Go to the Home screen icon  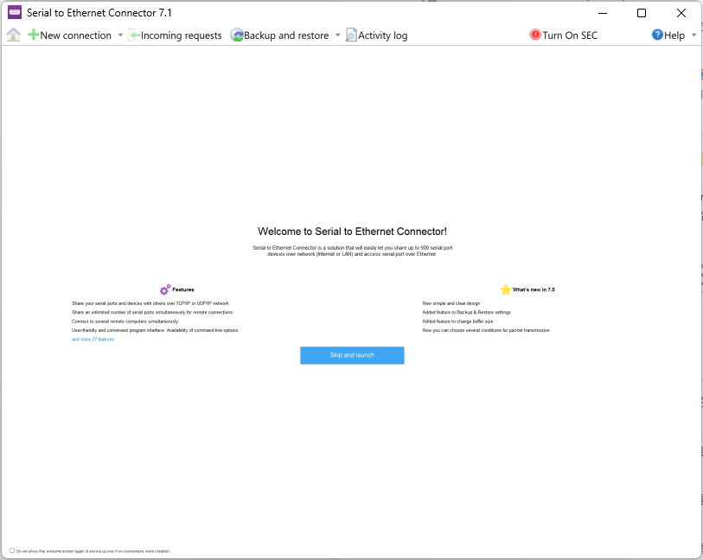pos(14,35)
